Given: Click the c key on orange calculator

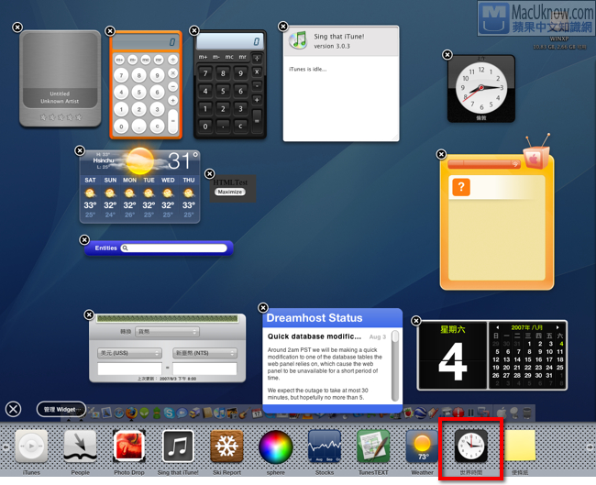Looking at the screenshot, I should pyautogui.click(x=157, y=127).
